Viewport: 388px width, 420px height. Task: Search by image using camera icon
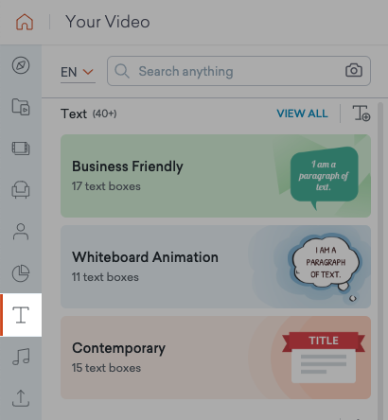[x=354, y=71]
